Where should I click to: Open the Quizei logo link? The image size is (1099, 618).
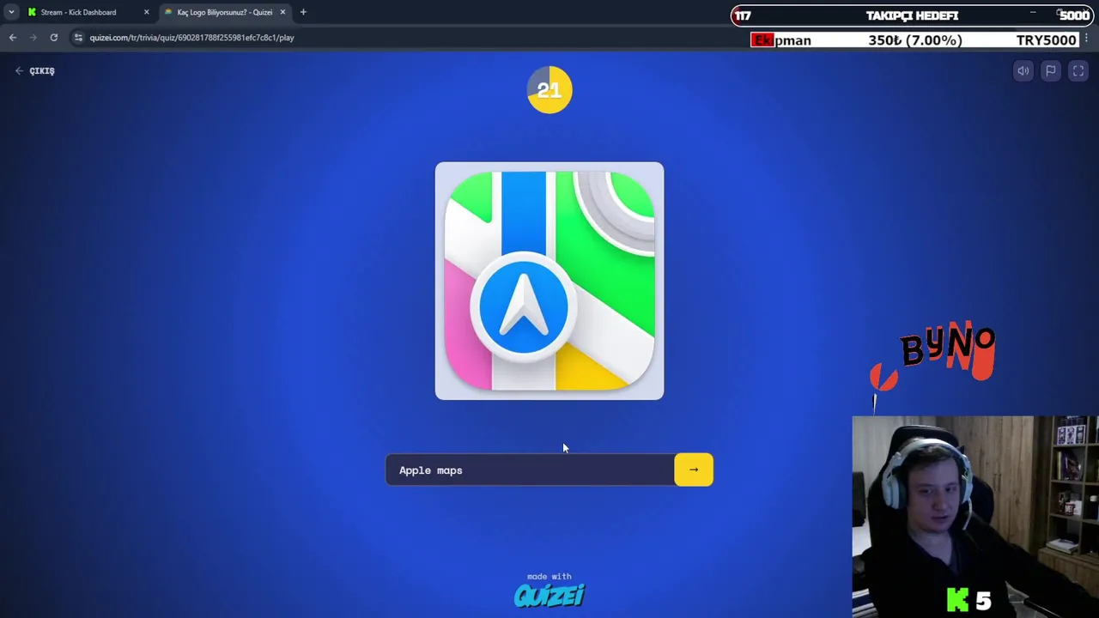tap(549, 595)
